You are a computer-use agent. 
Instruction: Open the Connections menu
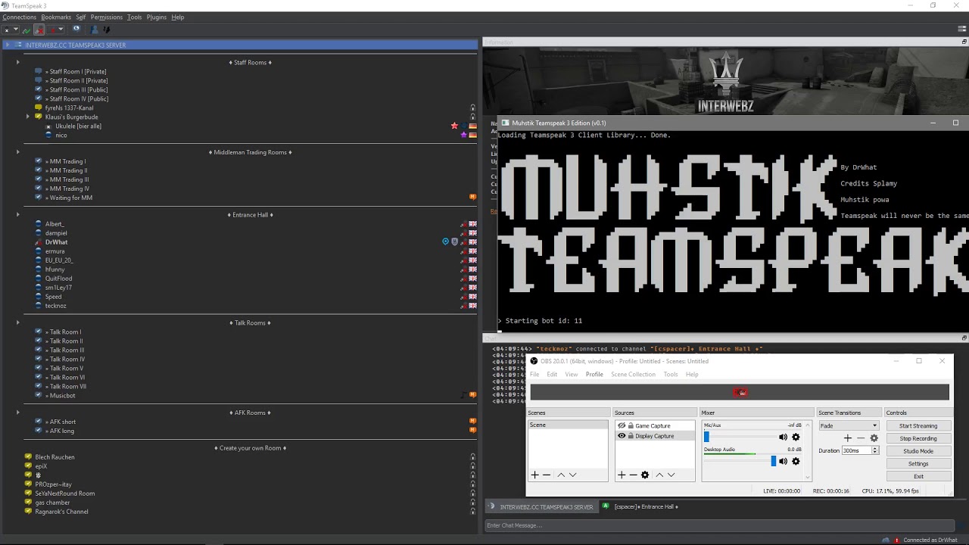20,17
